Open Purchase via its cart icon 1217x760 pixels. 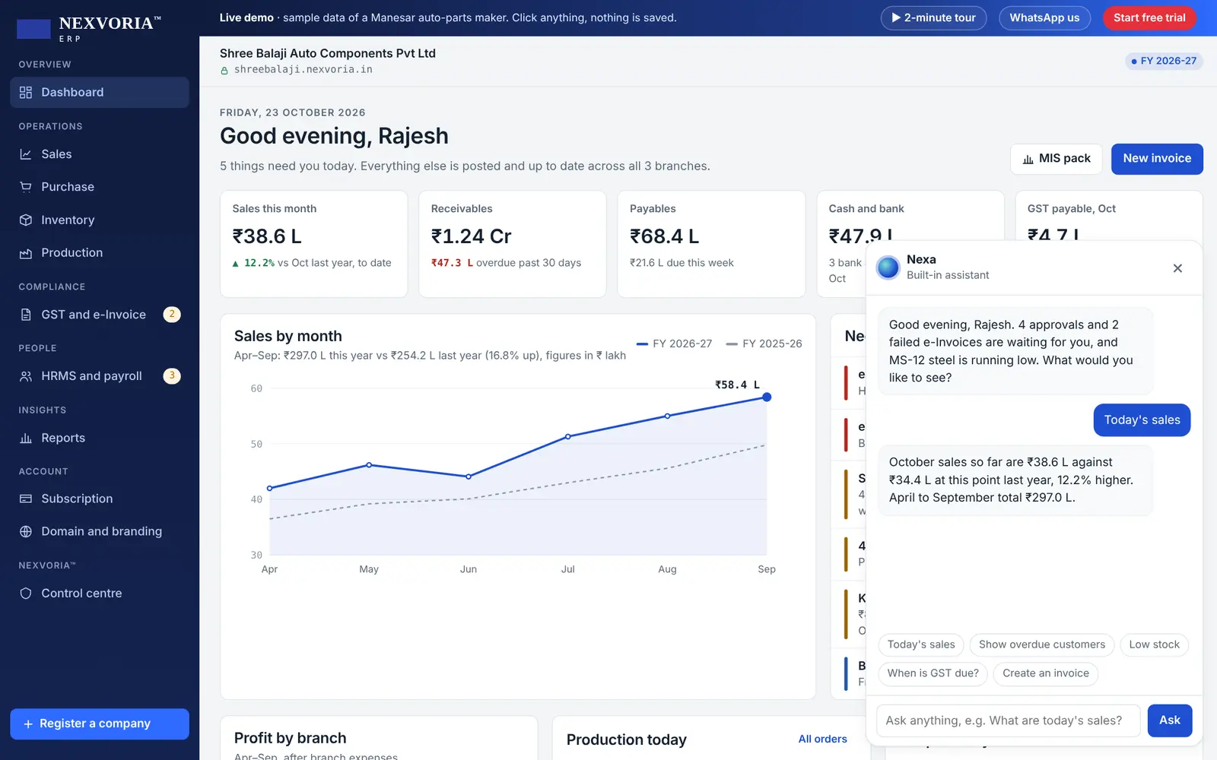click(26, 187)
